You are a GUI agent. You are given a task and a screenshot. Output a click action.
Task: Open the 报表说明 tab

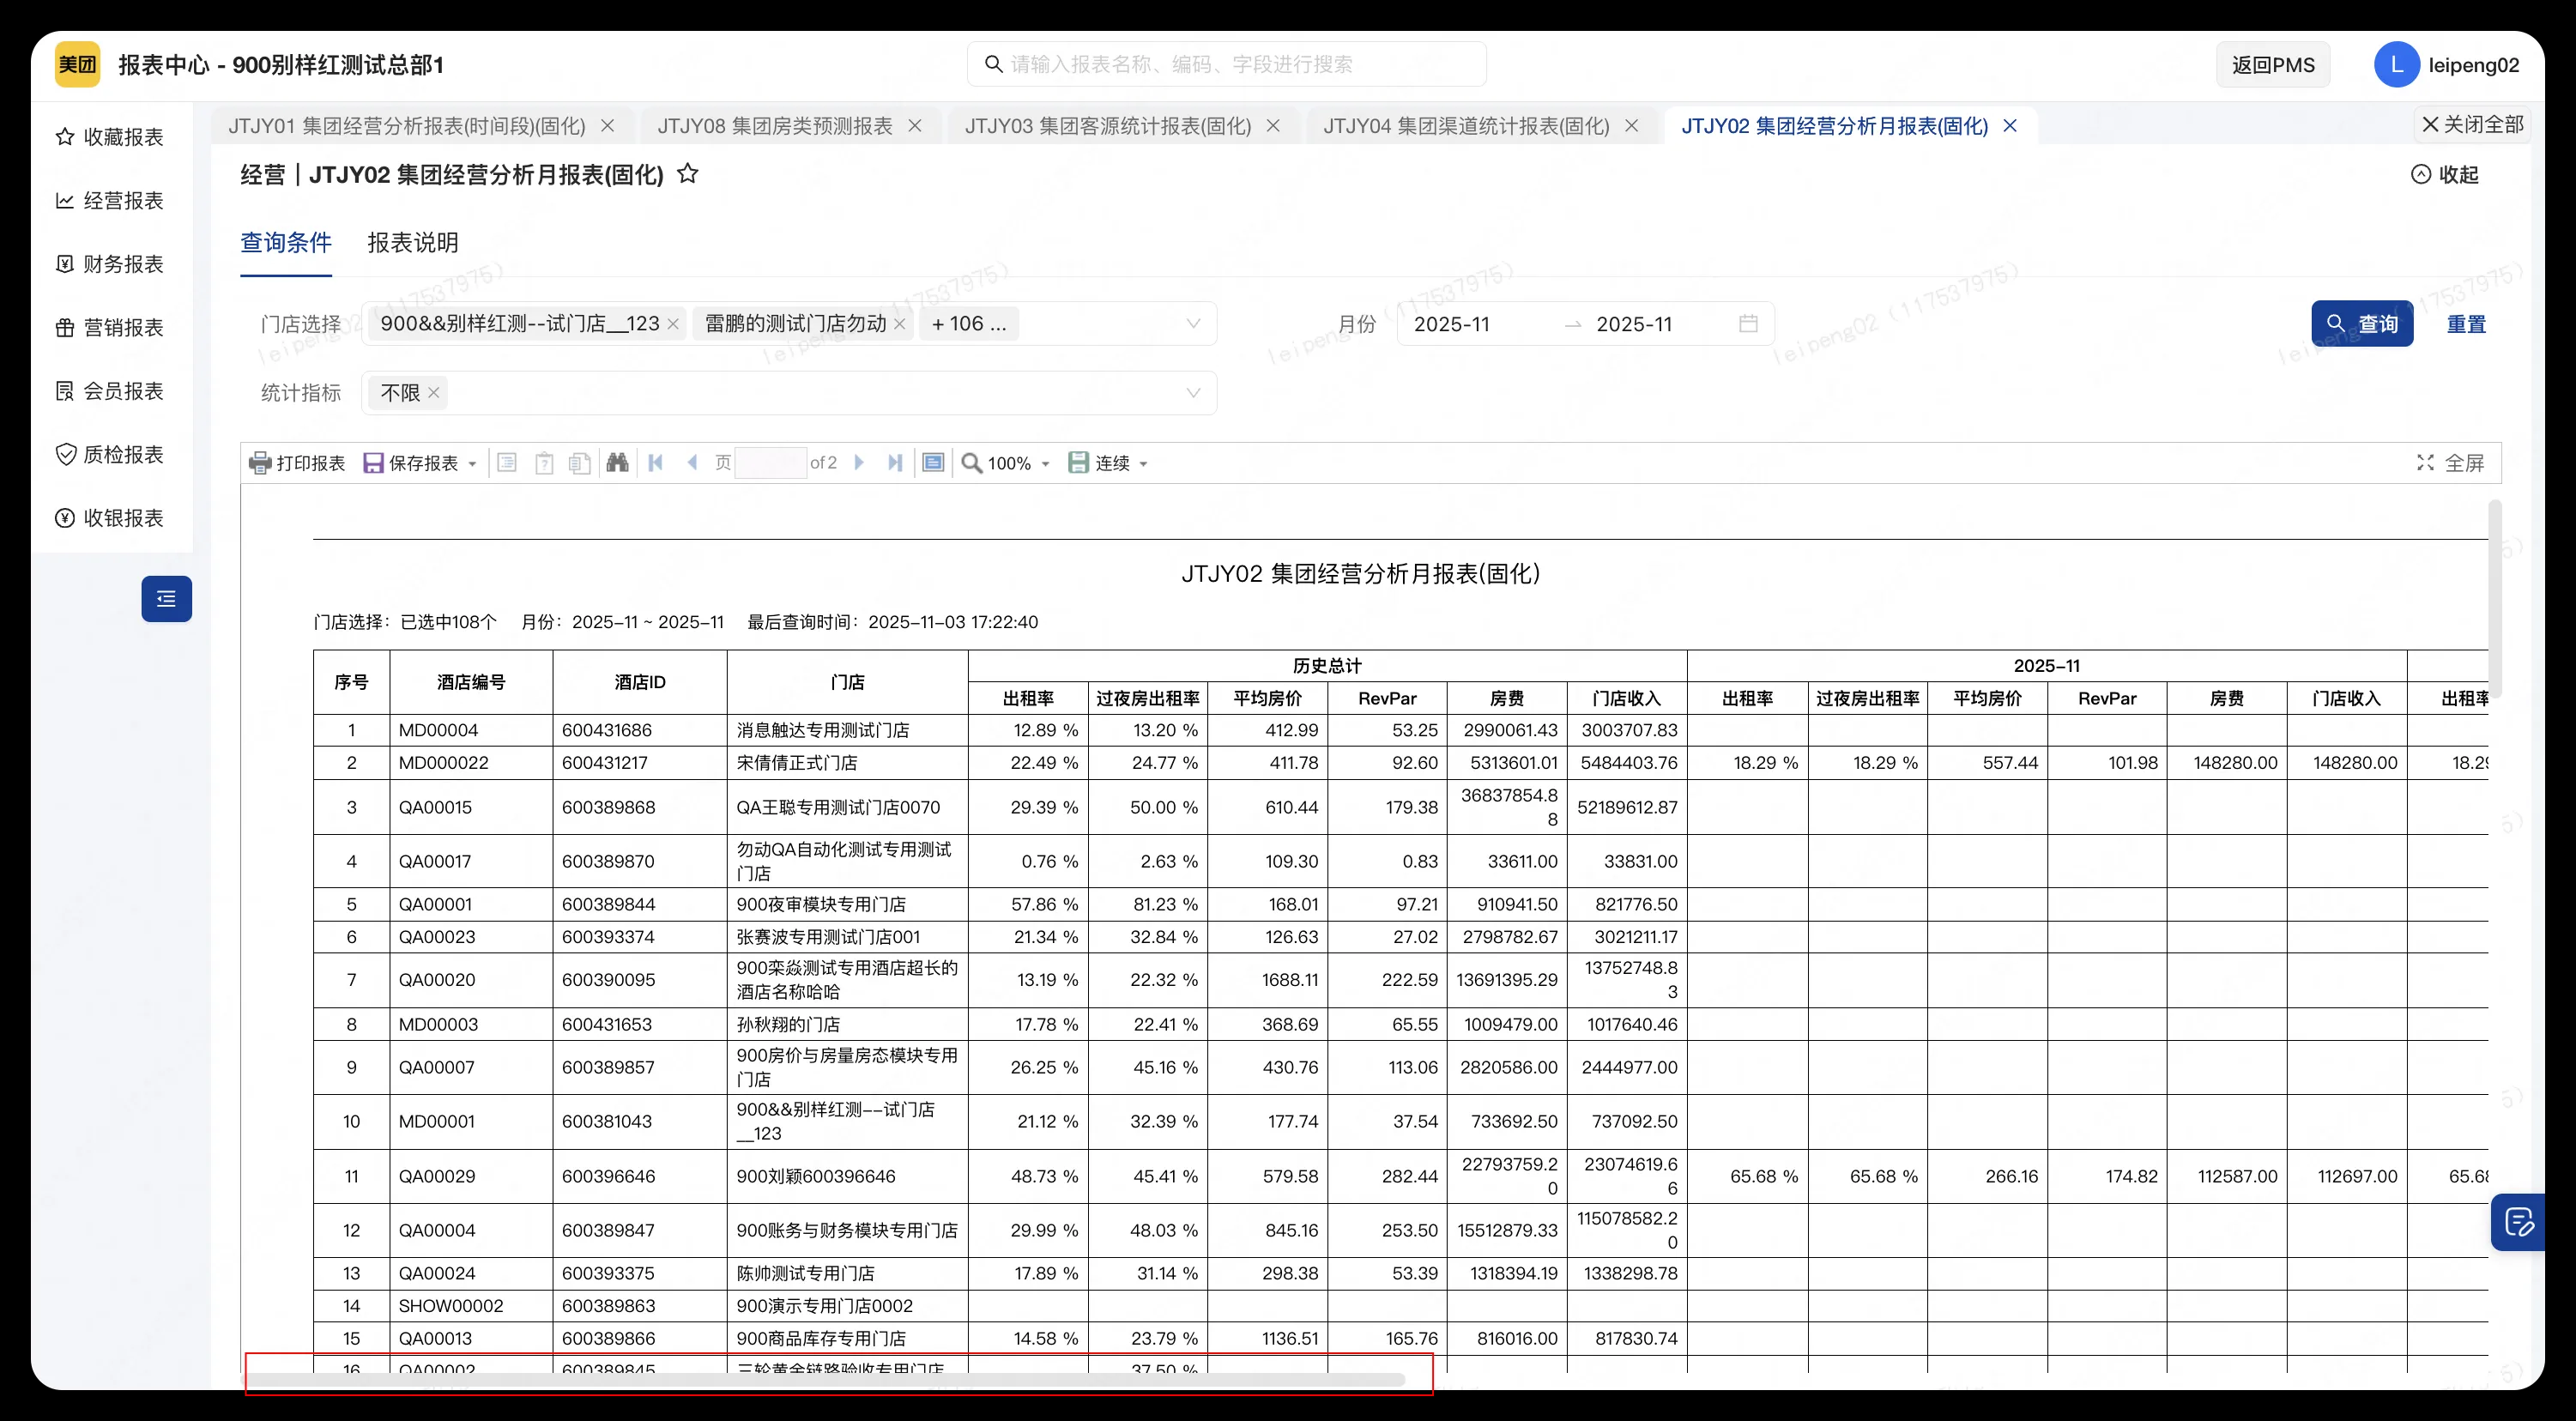412,242
